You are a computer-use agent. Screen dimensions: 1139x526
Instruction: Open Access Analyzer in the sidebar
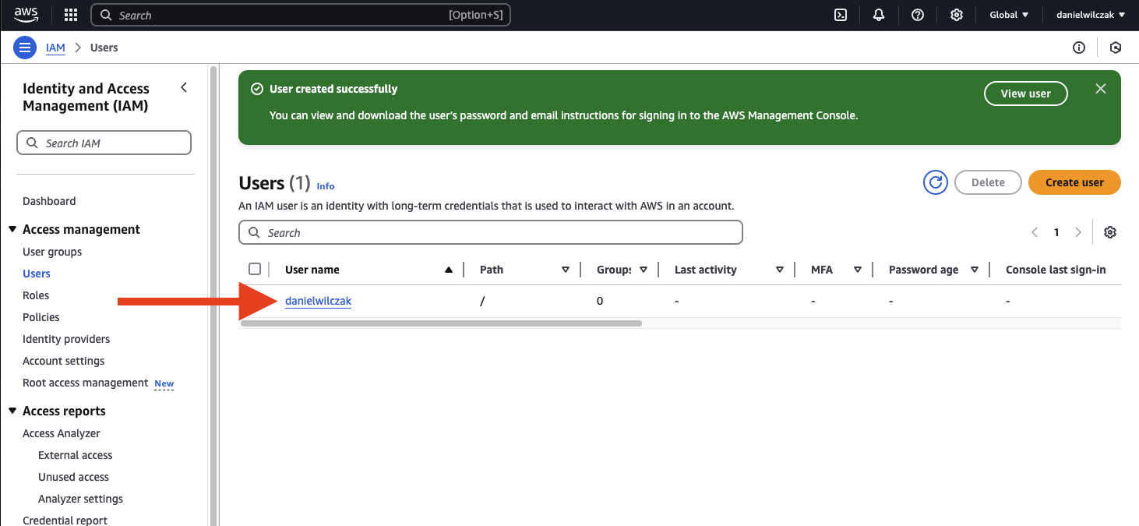(62, 433)
